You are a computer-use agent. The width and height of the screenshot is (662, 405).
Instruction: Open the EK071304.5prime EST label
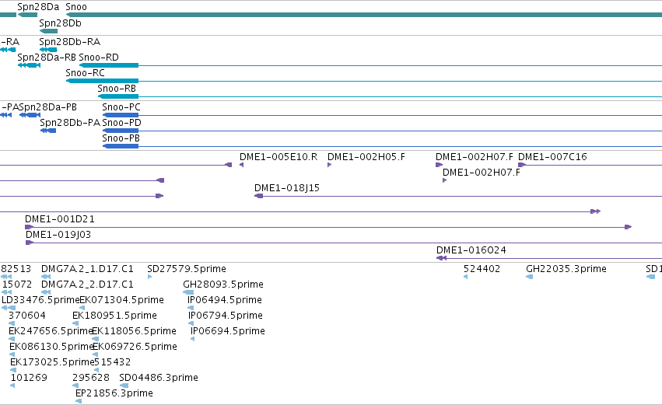pyautogui.click(x=121, y=300)
